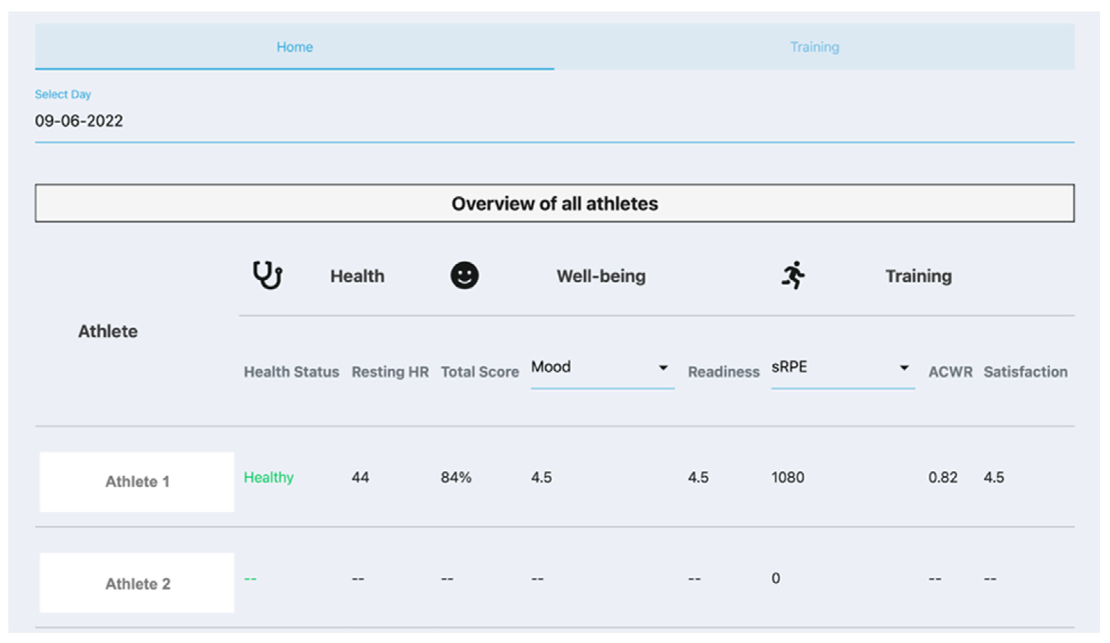Click the Resting HR column header

click(x=390, y=372)
